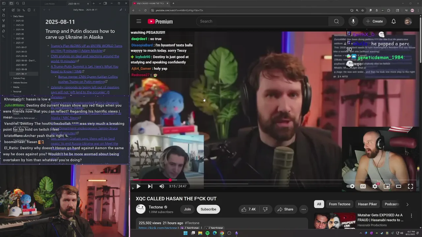Image resolution: width=422 pixels, height=237 pixels.
Task: Open Obsidian command palette ribbon icon
Action: 4,36
